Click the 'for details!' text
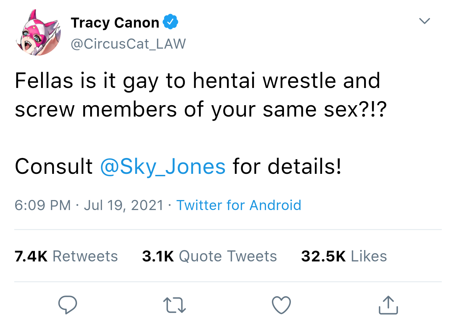Image resolution: width=456 pixels, height=328 pixels. 287,166
